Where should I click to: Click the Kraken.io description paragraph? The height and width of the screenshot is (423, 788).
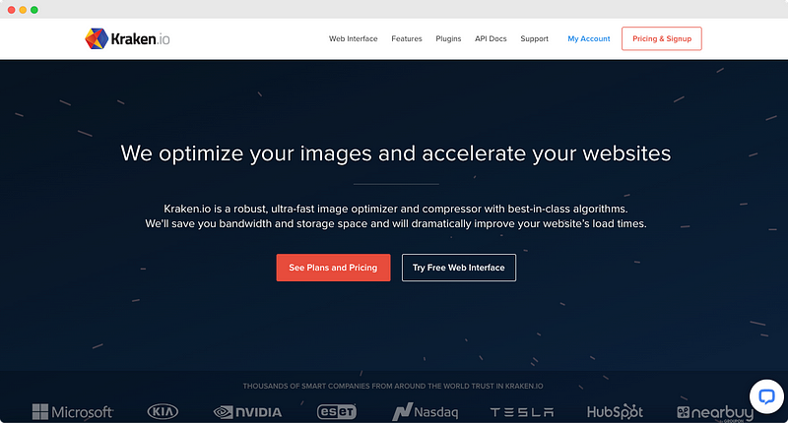click(x=396, y=216)
